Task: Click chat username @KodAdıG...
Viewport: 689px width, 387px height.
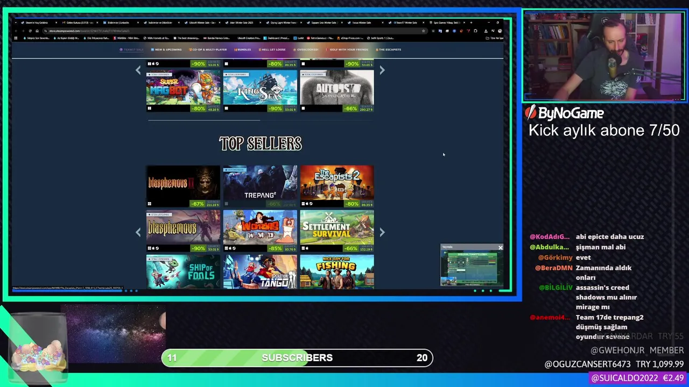Action: [x=550, y=236]
